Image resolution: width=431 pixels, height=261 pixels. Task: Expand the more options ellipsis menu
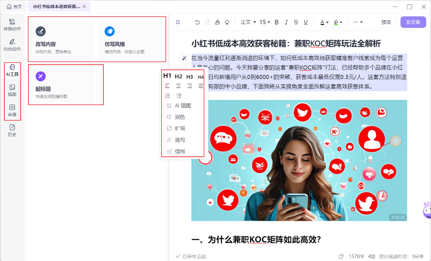click(x=358, y=22)
